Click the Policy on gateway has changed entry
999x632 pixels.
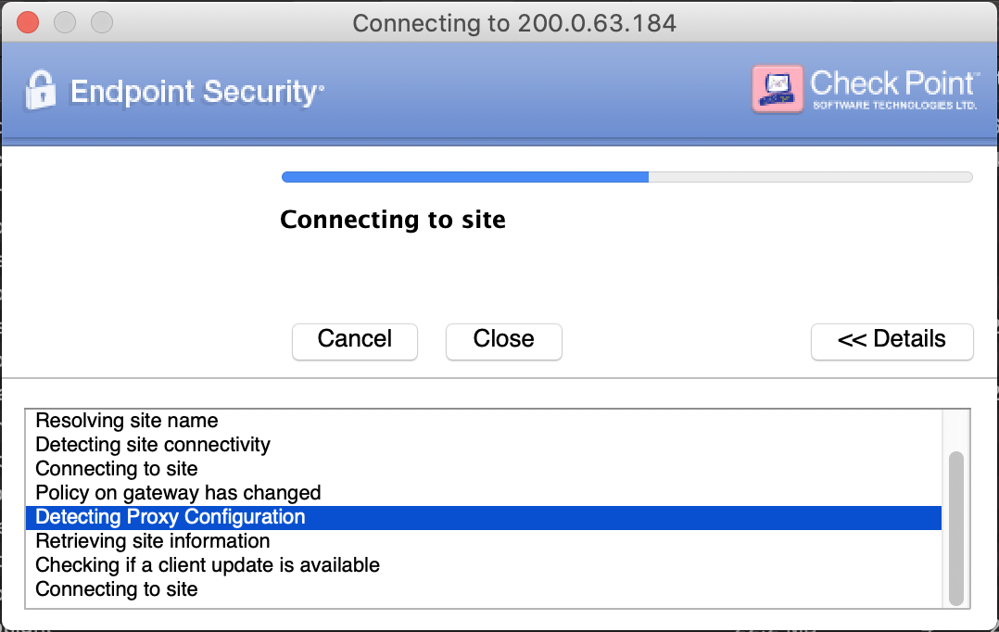pos(177,493)
